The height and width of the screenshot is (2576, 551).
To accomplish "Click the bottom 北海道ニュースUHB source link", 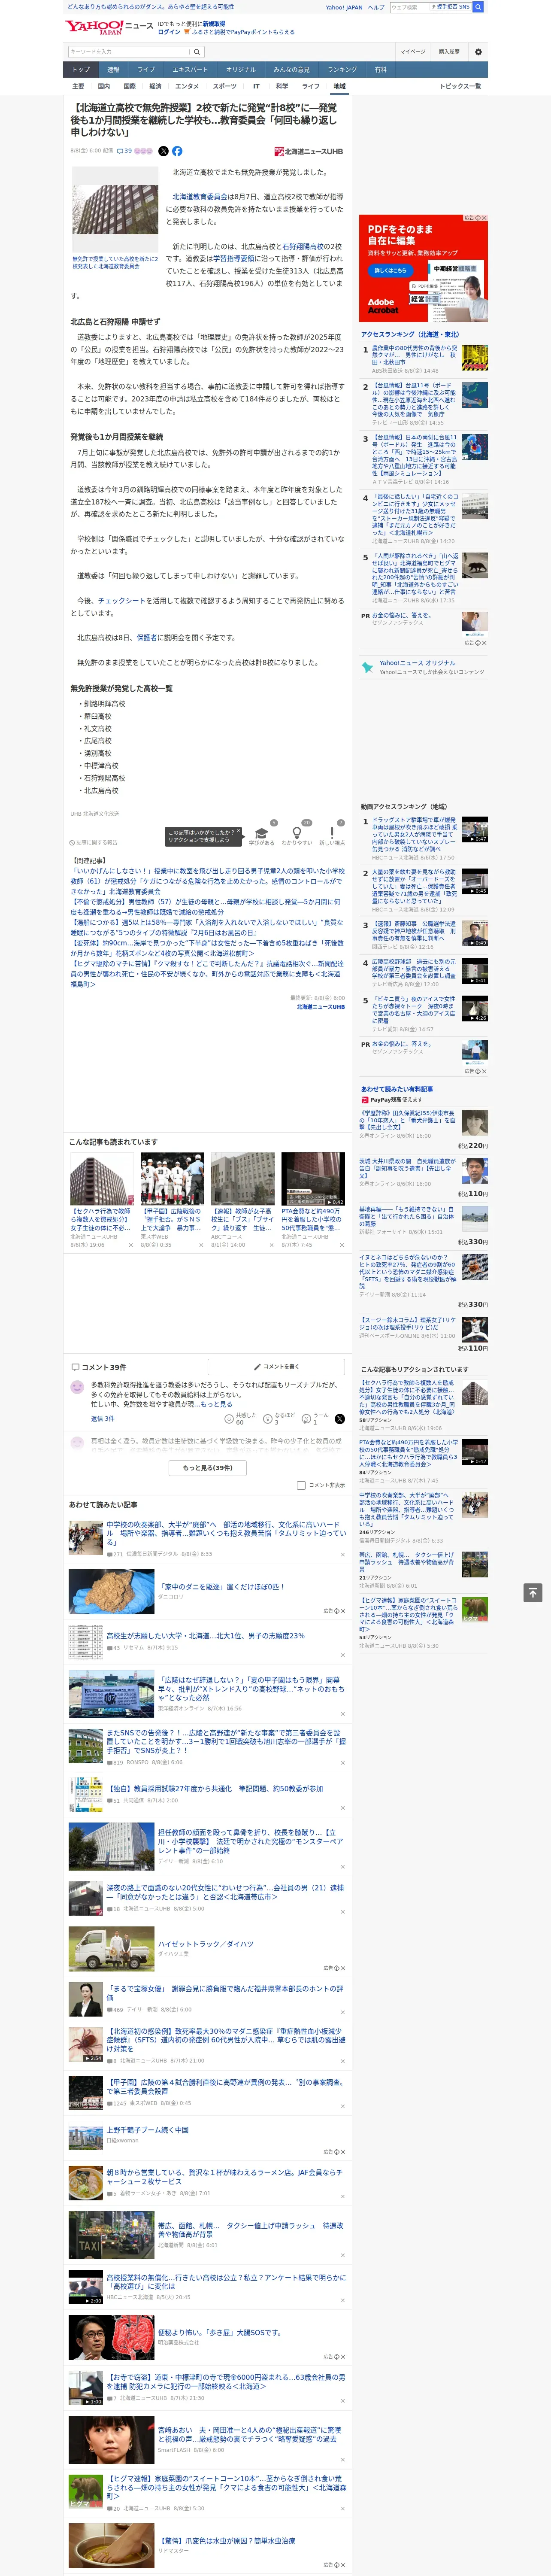I will click(320, 1007).
